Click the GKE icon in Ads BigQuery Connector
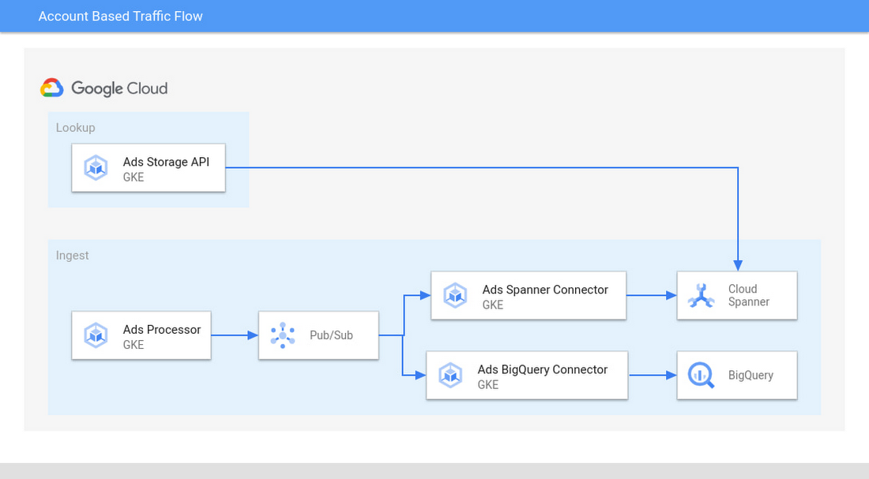The width and height of the screenshot is (869, 479). (x=450, y=375)
